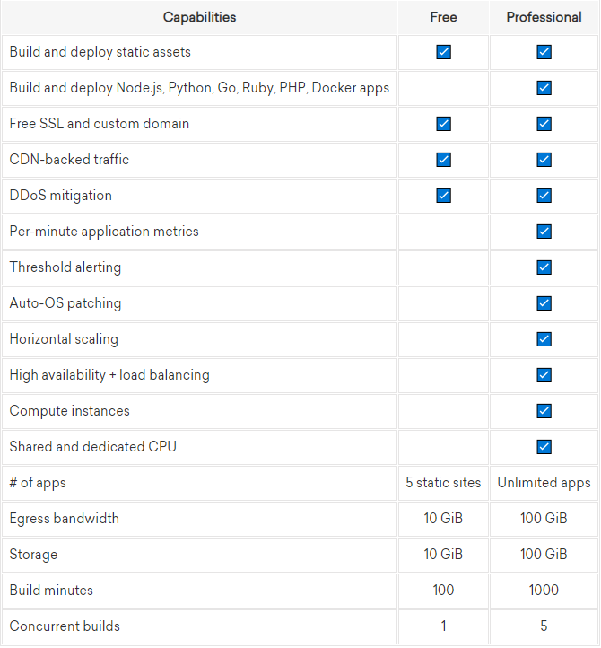Toggle Professional checkbox for Per-minute application metrics

[x=544, y=232]
